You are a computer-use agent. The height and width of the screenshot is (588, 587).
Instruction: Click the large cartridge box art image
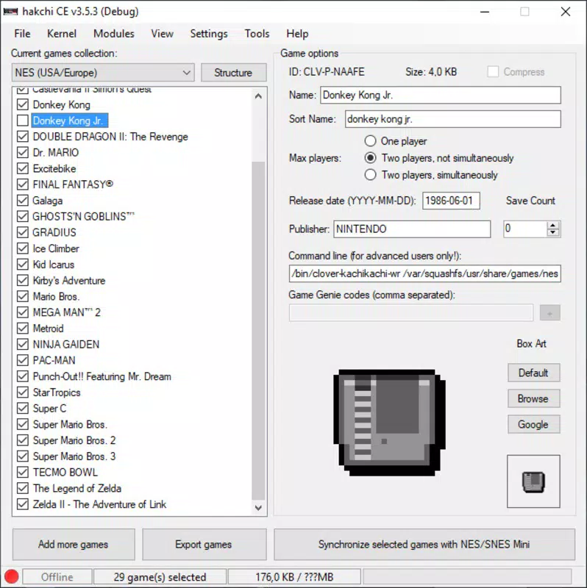pyautogui.click(x=389, y=423)
